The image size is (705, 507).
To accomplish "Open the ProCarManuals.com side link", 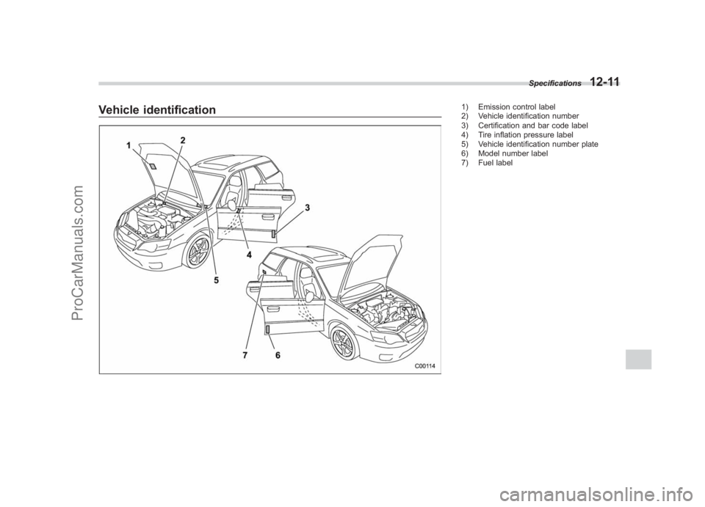I will coord(79,253).
